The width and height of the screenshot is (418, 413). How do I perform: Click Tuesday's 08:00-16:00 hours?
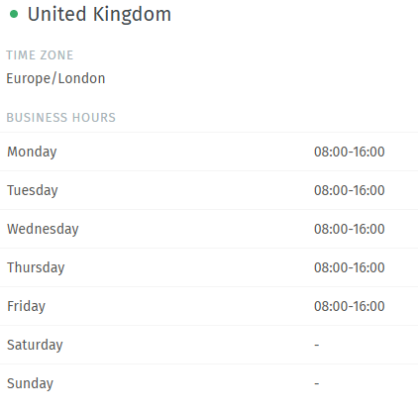pos(349,190)
